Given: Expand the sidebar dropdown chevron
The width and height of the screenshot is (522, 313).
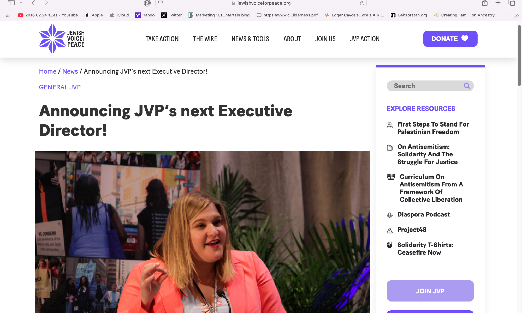Looking at the screenshot, I should 21,3.
